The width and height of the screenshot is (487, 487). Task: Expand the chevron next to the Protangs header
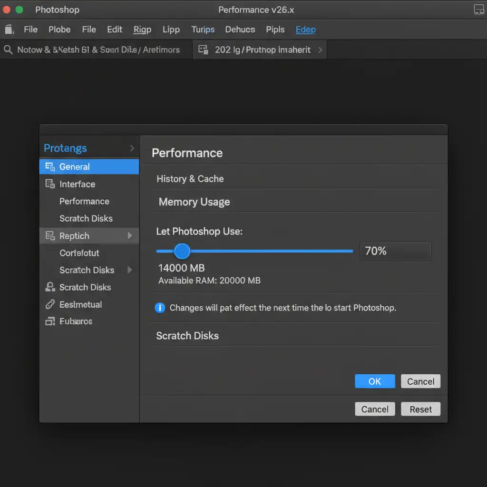(132, 148)
